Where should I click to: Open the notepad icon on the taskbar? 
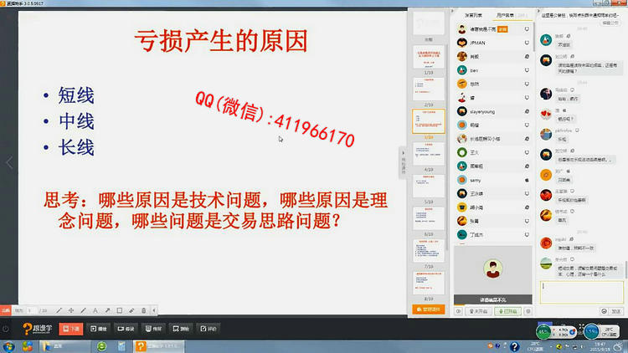pos(121,346)
